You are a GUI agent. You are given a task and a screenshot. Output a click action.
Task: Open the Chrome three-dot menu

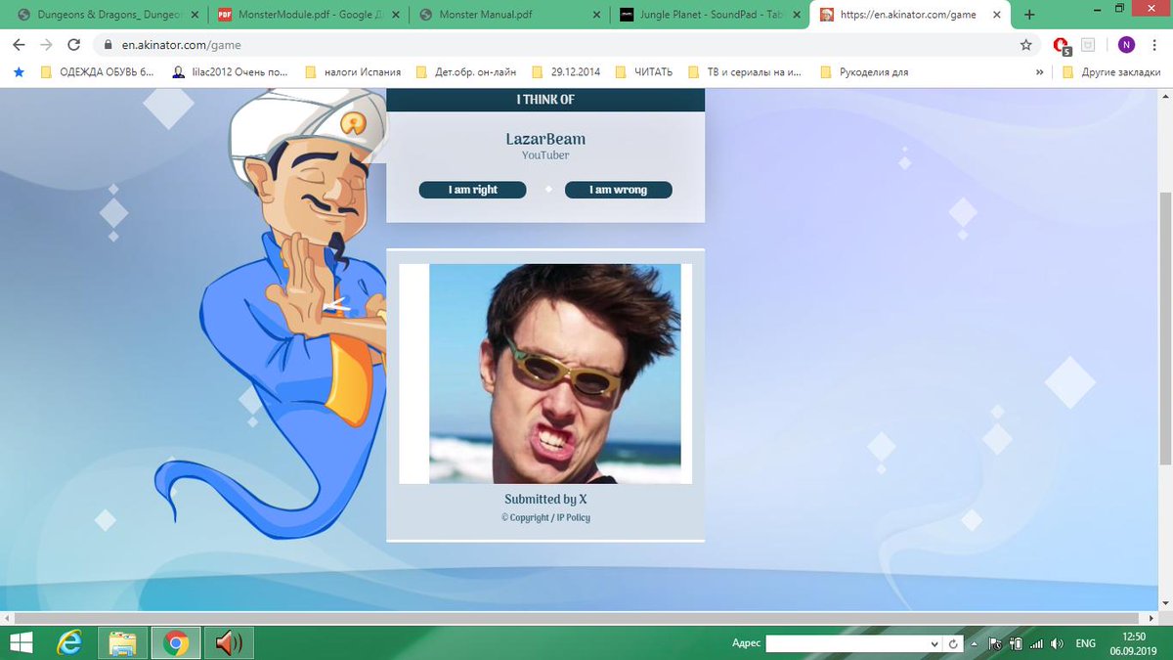pos(1155,45)
